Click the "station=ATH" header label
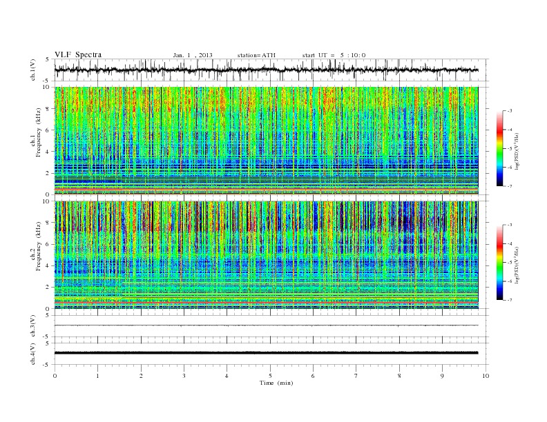547x422 pixels. tap(256, 55)
